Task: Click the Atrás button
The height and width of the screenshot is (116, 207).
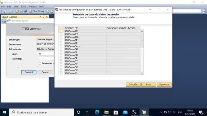Action: pos(149,84)
